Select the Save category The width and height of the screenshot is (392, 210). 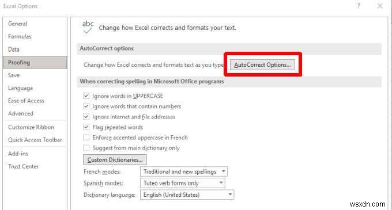[x=35, y=75]
